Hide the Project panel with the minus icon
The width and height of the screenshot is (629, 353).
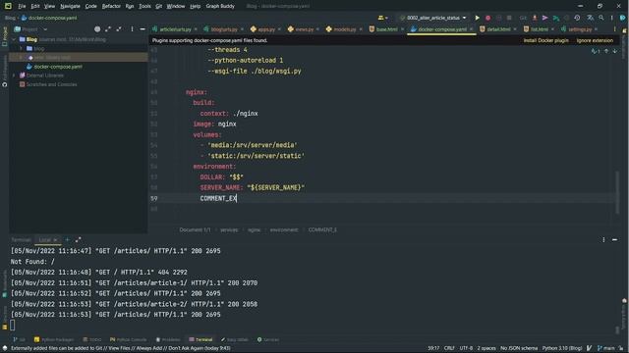click(x=143, y=29)
